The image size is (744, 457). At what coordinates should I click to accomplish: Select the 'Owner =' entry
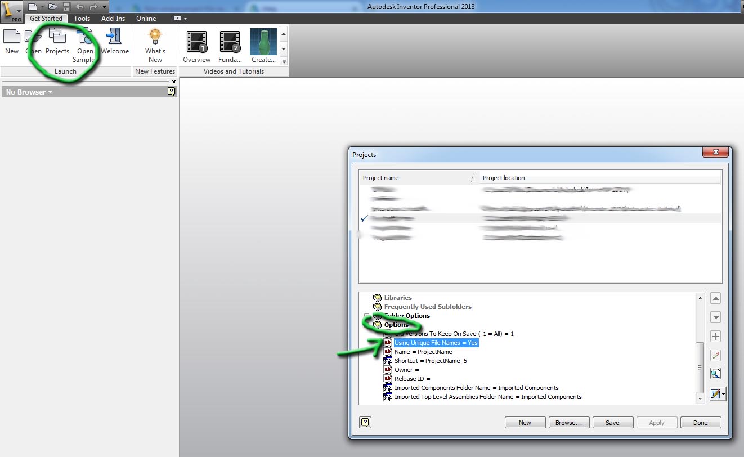click(x=407, y=370)
